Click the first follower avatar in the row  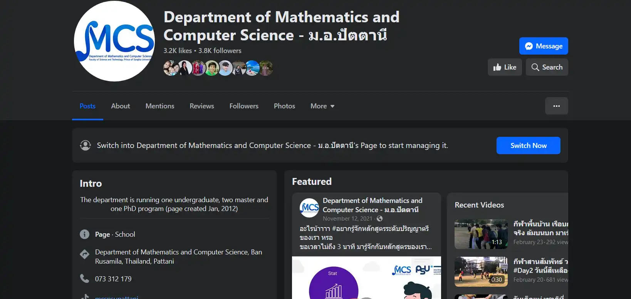point(170,68)
